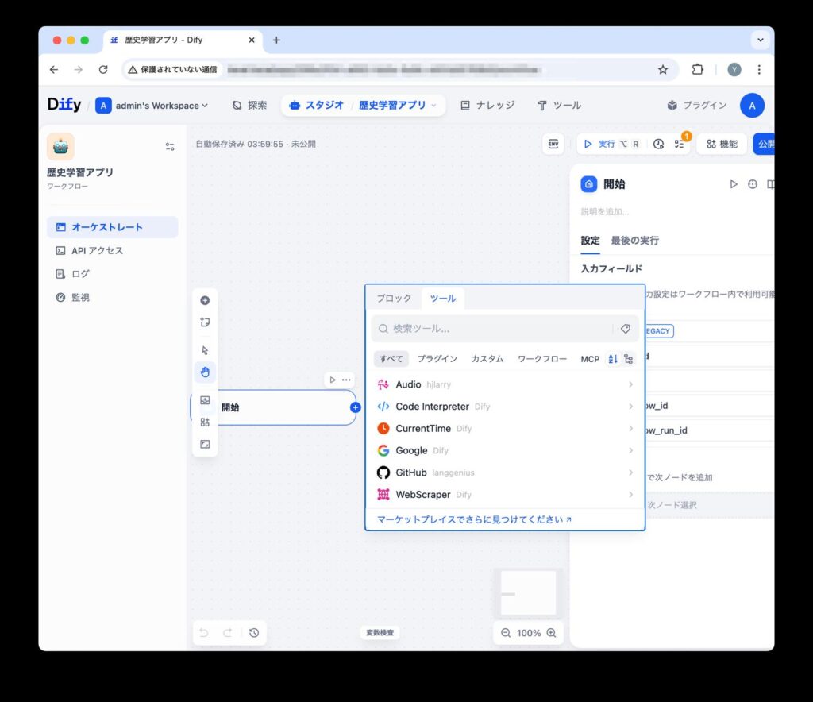Open the 最後の実行 tab
This screenshot has width=813, height=702.
[634, 241]
